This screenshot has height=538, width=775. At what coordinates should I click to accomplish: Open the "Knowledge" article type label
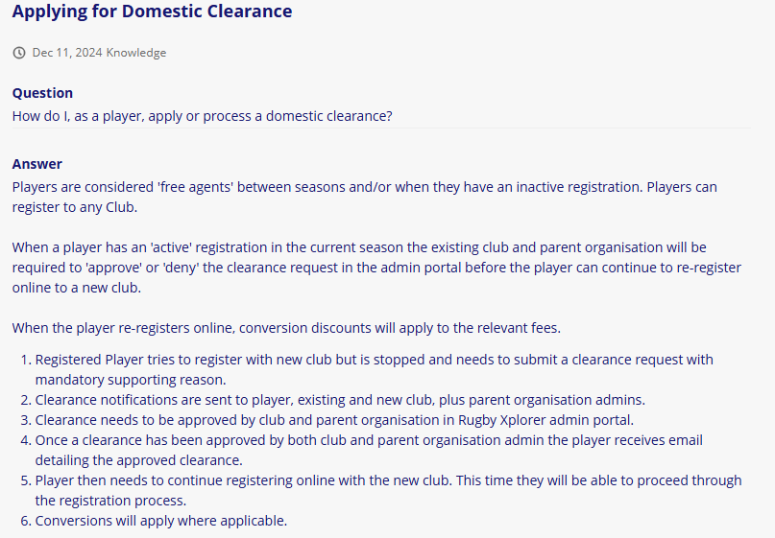pos(136,53)
